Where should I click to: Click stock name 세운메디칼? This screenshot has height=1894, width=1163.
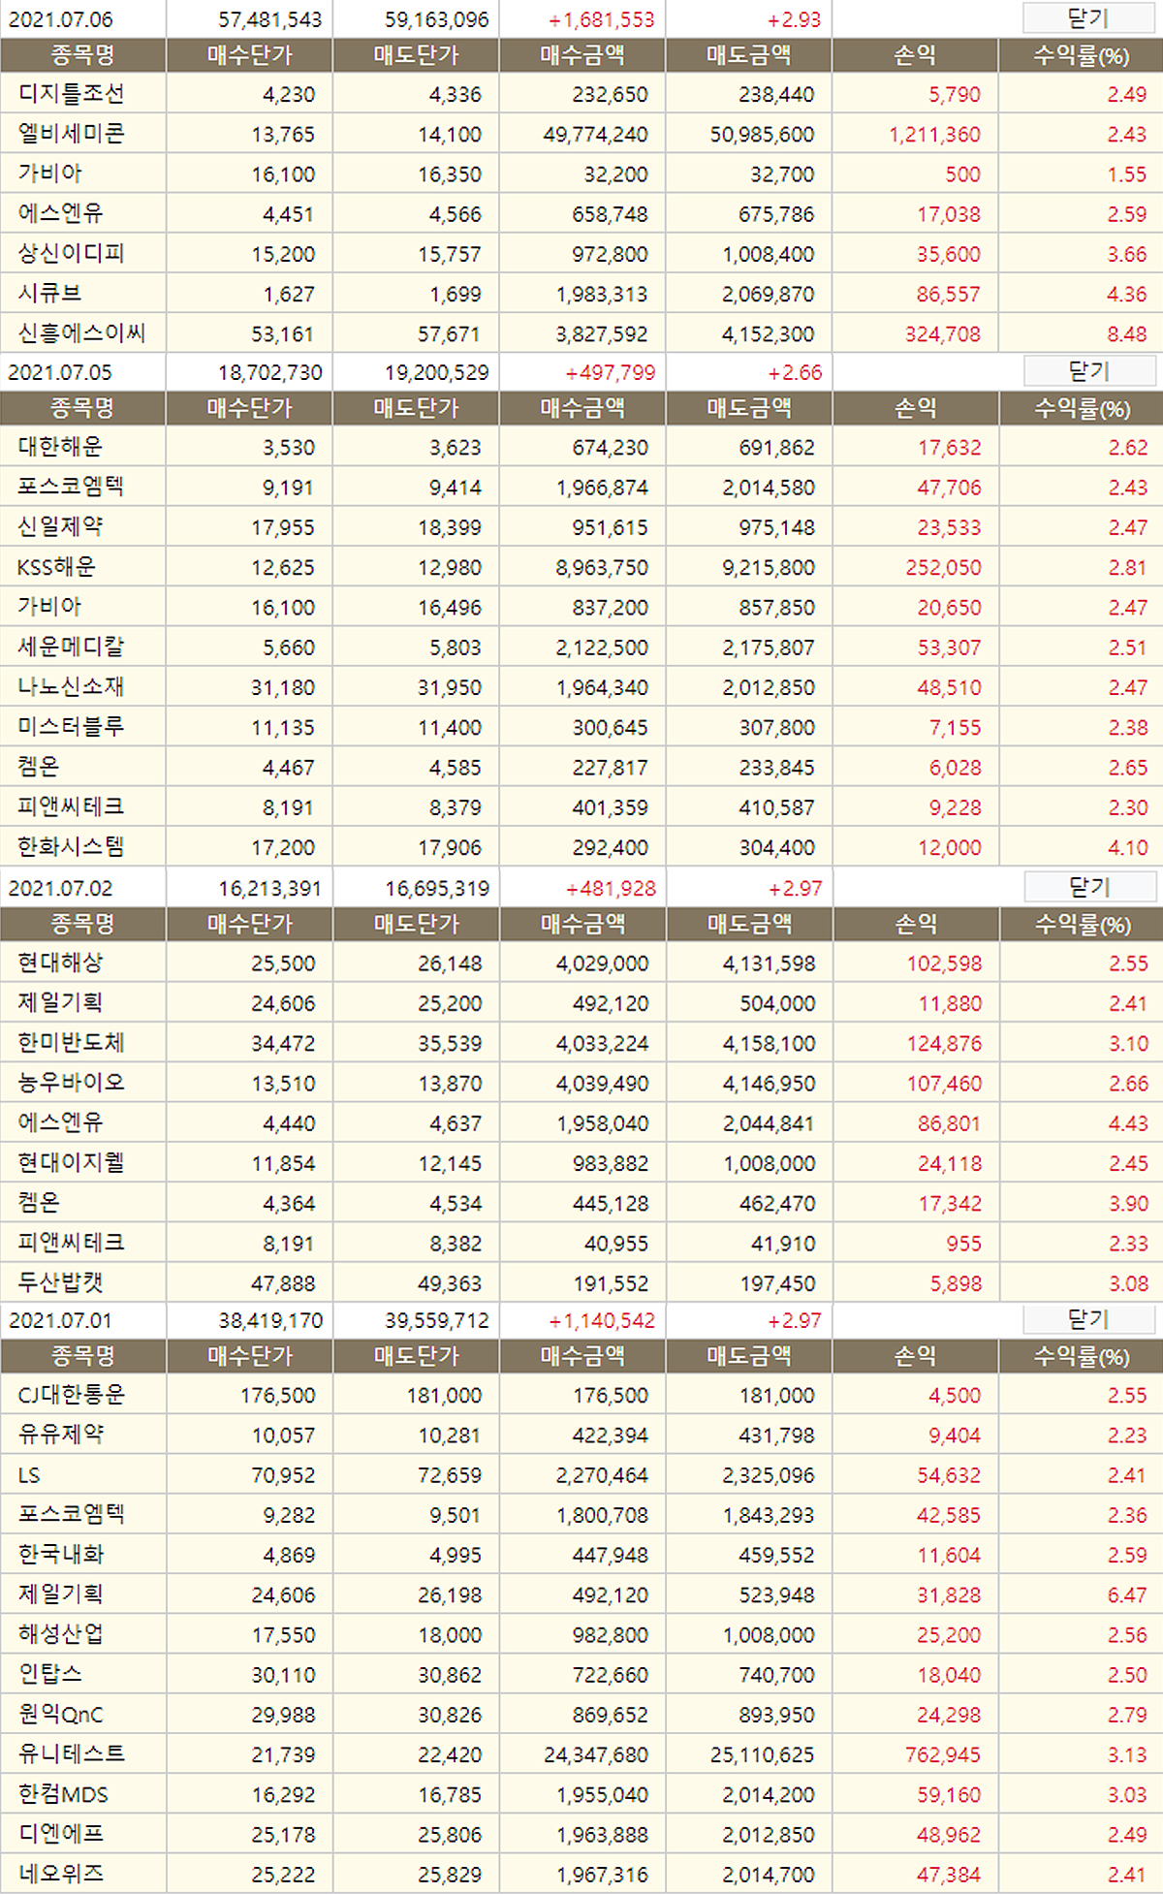click(71, 647)
